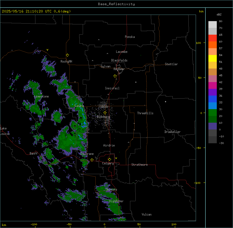This screenshot has width=233, height=228.
Task: Click the white plus marker north of Drumheller
Action: click(165, 102)
